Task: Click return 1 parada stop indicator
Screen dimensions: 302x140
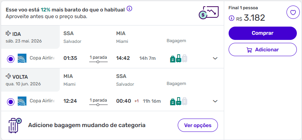Action: click(x=98, y=102)
